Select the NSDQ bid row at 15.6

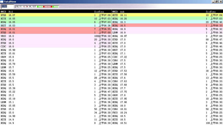pos(56,71)
